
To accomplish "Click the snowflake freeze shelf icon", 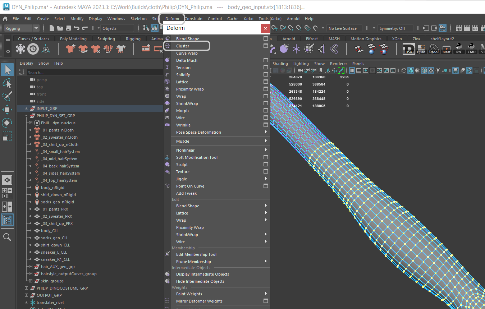I will tap(20, 49).
